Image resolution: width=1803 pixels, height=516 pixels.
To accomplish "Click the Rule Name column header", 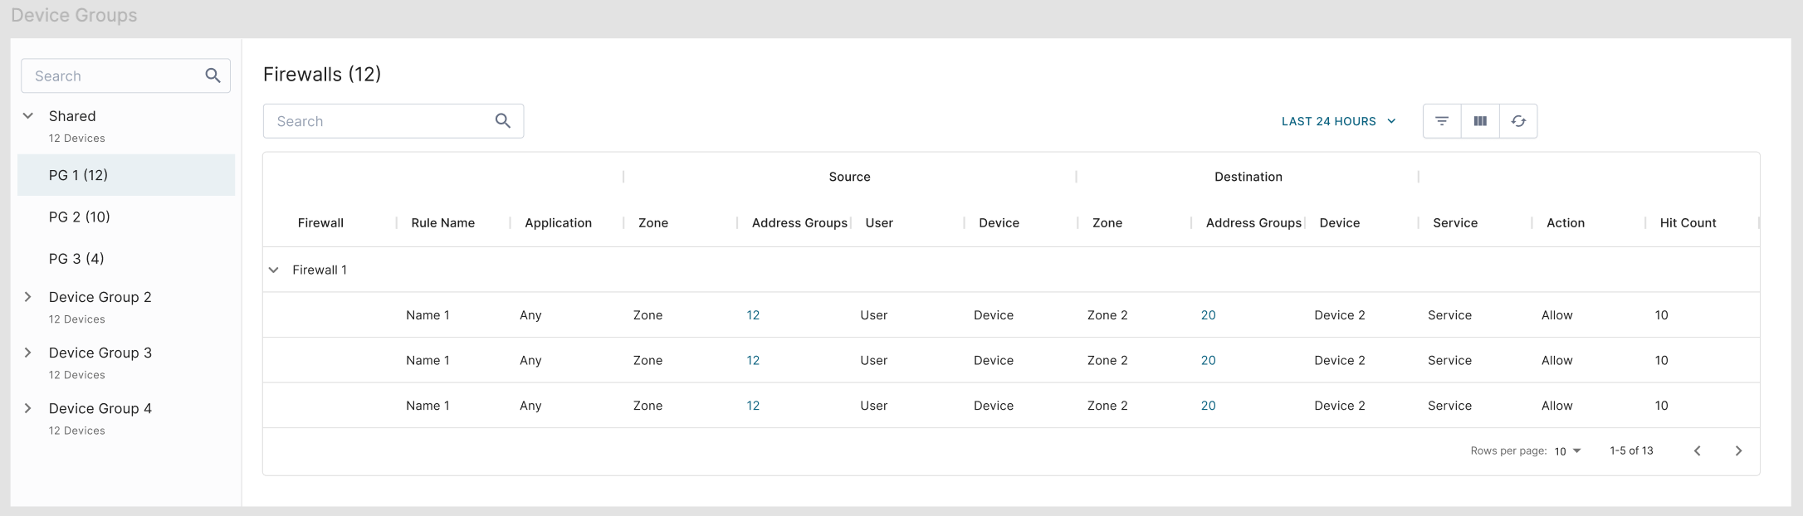I will click(443, 222).
